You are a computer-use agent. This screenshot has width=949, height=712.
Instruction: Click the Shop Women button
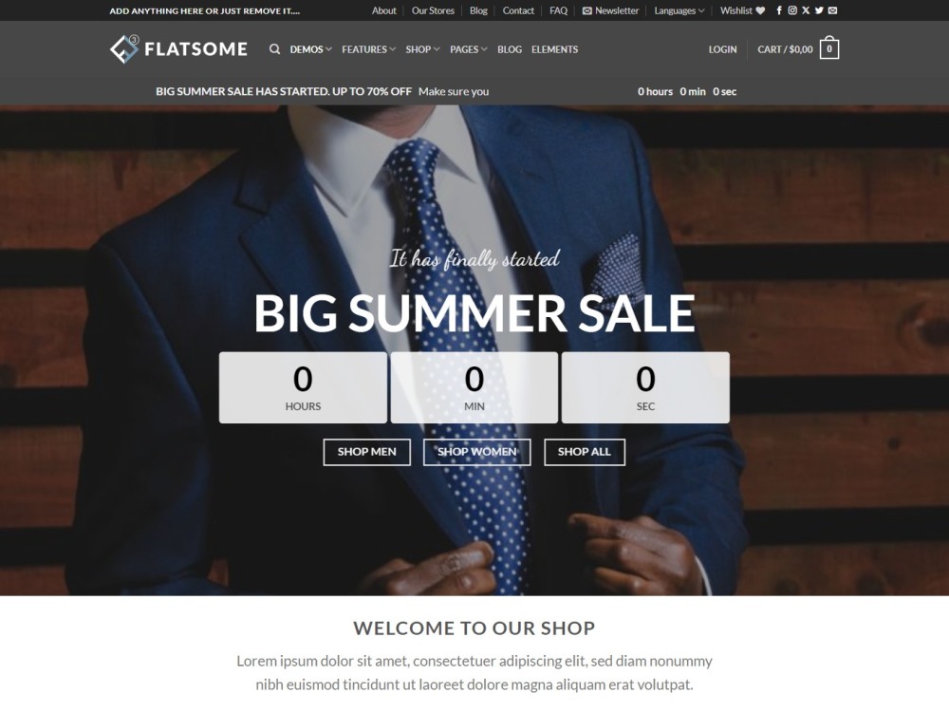tap(477, 452)
